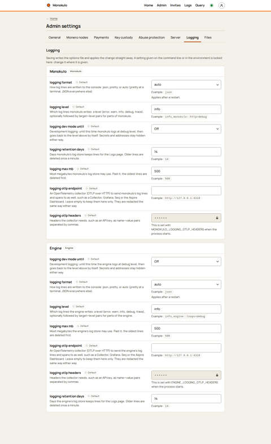Click MONOKULO_LOGGING_OTLP_HEADERS note text
The width and height of the screenshot is (271, 444).
184,230
